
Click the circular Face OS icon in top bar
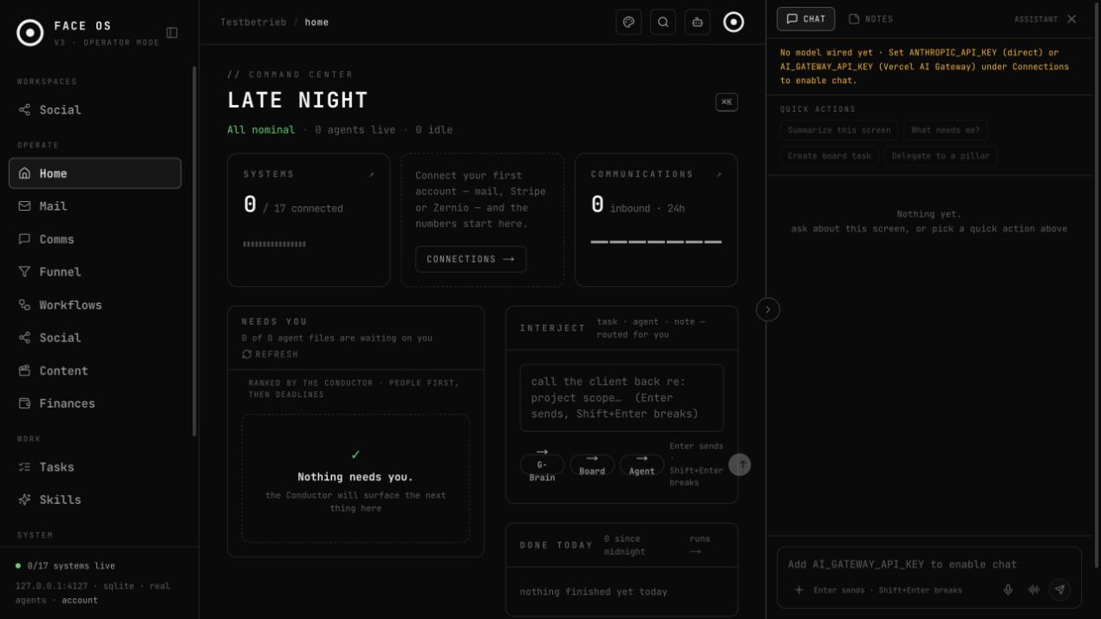point(733,23)
